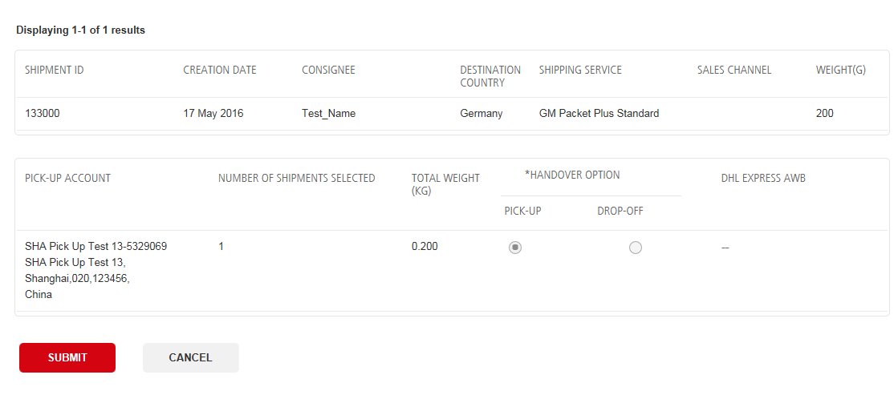This screenshot has width=894, height=395.
Task: Click the Test_Name consignee cell
Action: 328,114
